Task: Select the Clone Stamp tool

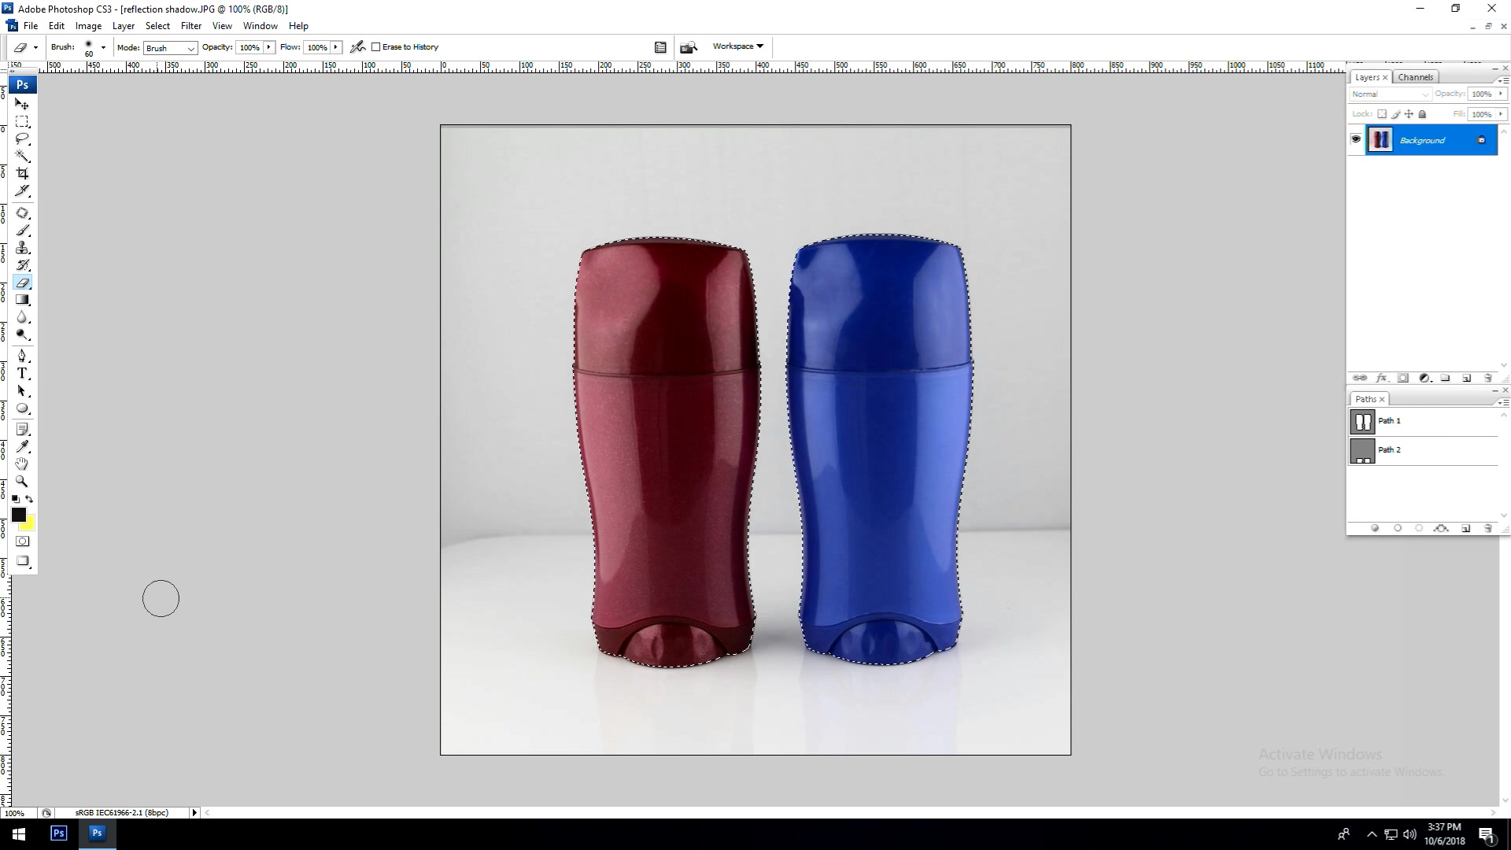Action: tap(22, 248)
